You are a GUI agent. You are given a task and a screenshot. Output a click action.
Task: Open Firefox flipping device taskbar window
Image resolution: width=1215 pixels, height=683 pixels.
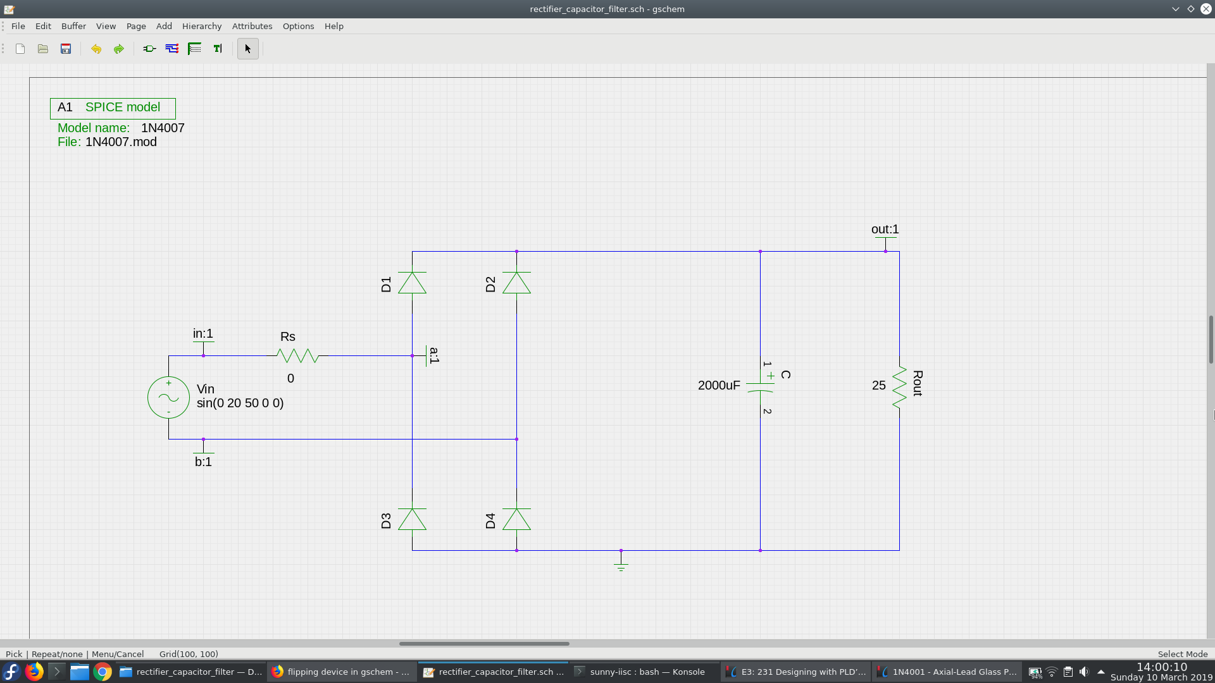341,672
